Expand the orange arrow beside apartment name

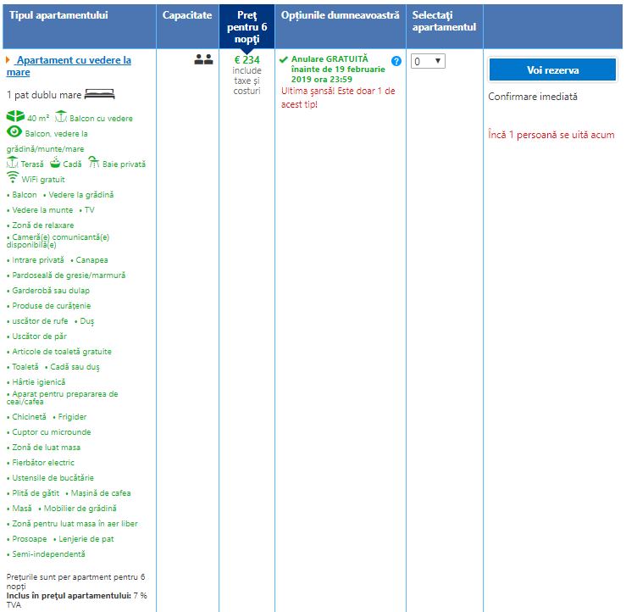(8, 60)
